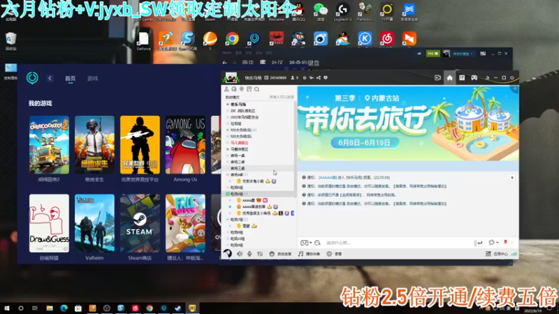Open the Overcooked 2 game tile
Image resolution: width=559 pixels, height=314 pixels.
tap(49, 145)
